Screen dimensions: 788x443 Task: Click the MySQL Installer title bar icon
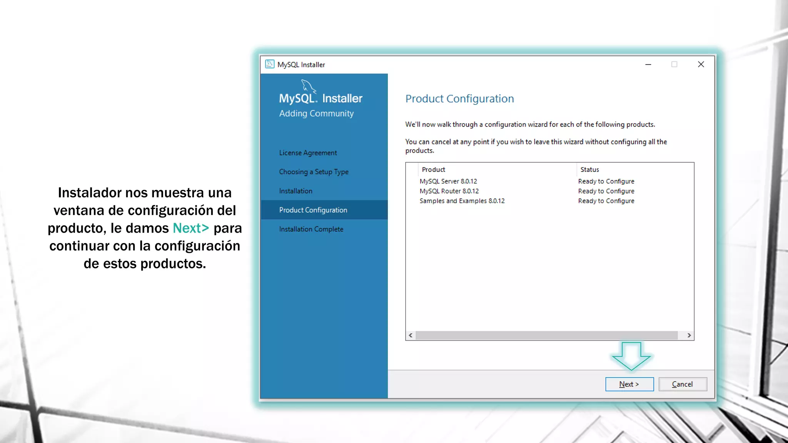(x=270, y=64)
